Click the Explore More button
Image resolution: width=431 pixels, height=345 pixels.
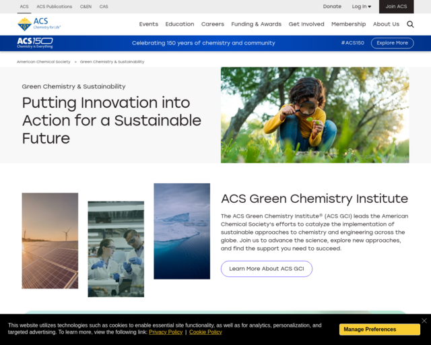coord(392,43)
